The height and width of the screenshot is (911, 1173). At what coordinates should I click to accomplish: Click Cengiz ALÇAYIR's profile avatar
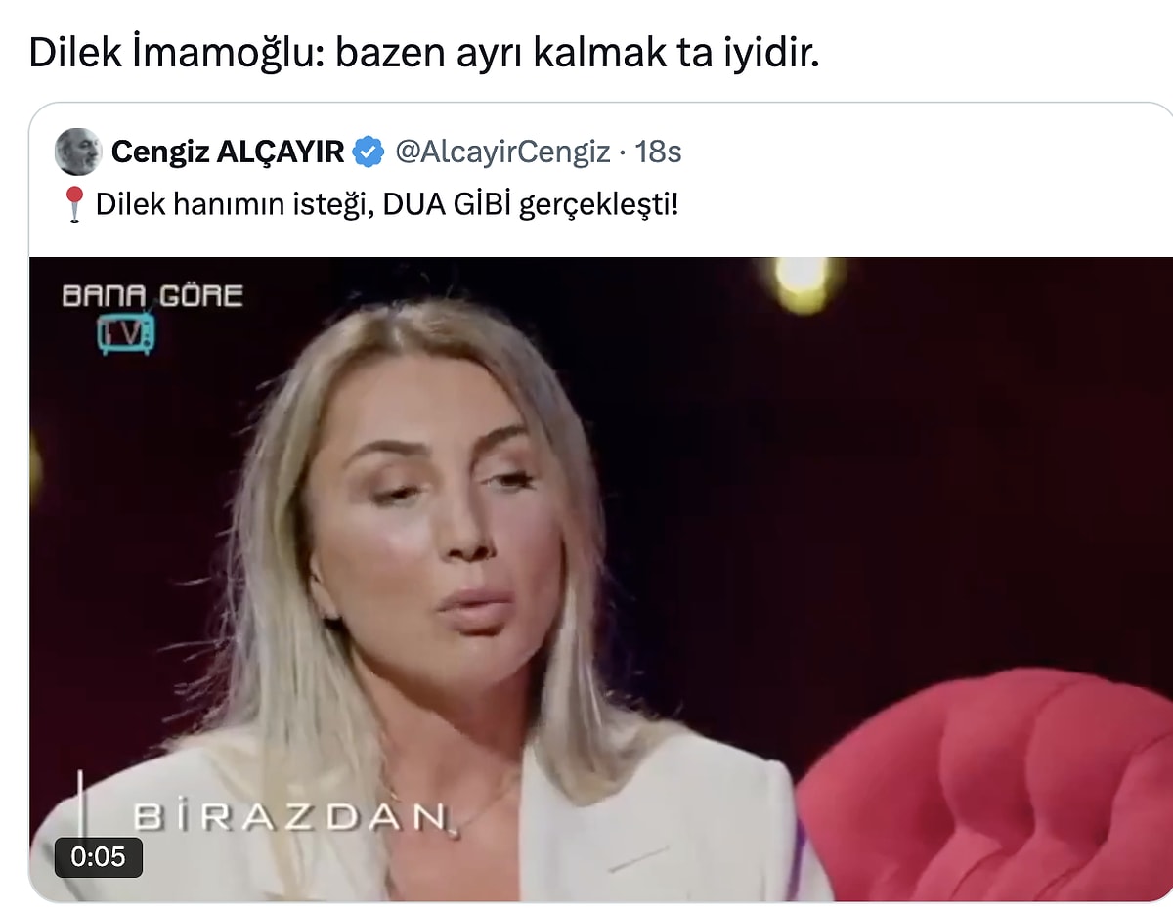(x=78, y=152)
